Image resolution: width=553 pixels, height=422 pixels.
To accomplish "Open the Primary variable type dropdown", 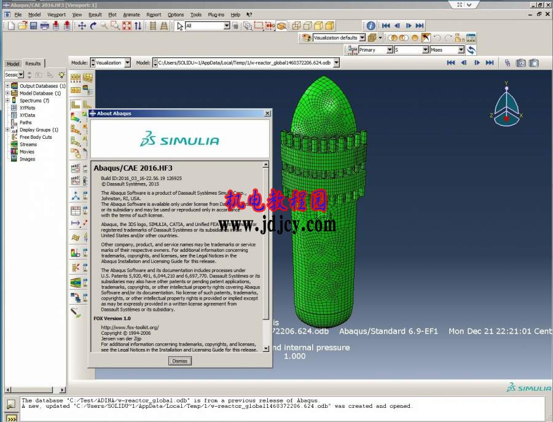I will [x=390, y=50].
